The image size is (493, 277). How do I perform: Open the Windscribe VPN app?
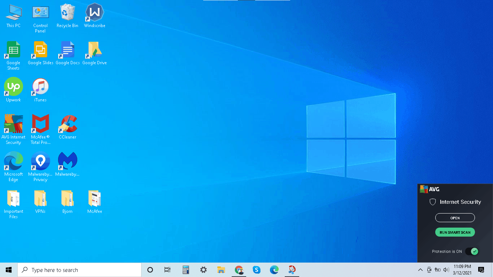[x=94, y=14]
